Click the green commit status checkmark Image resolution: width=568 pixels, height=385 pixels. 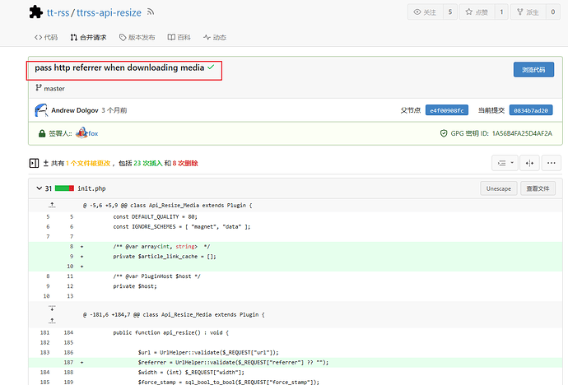click(211, 67)
